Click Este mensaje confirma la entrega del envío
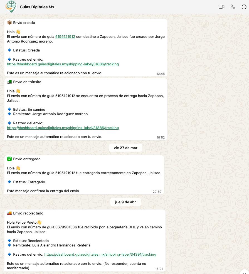Viewport: 249px width, 274px height. [43, 191]
